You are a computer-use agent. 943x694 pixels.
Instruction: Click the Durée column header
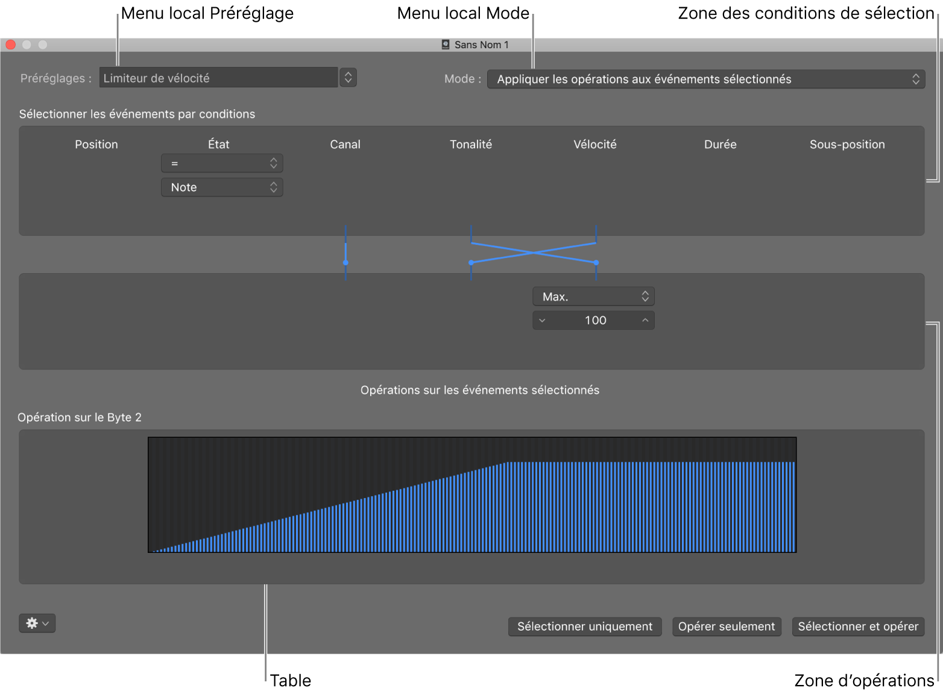pyautogui.click(x=720, y=145)
